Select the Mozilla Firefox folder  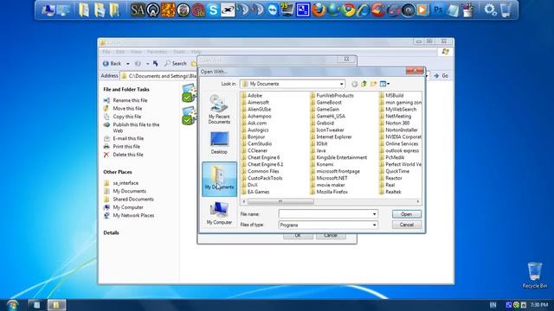329,192
